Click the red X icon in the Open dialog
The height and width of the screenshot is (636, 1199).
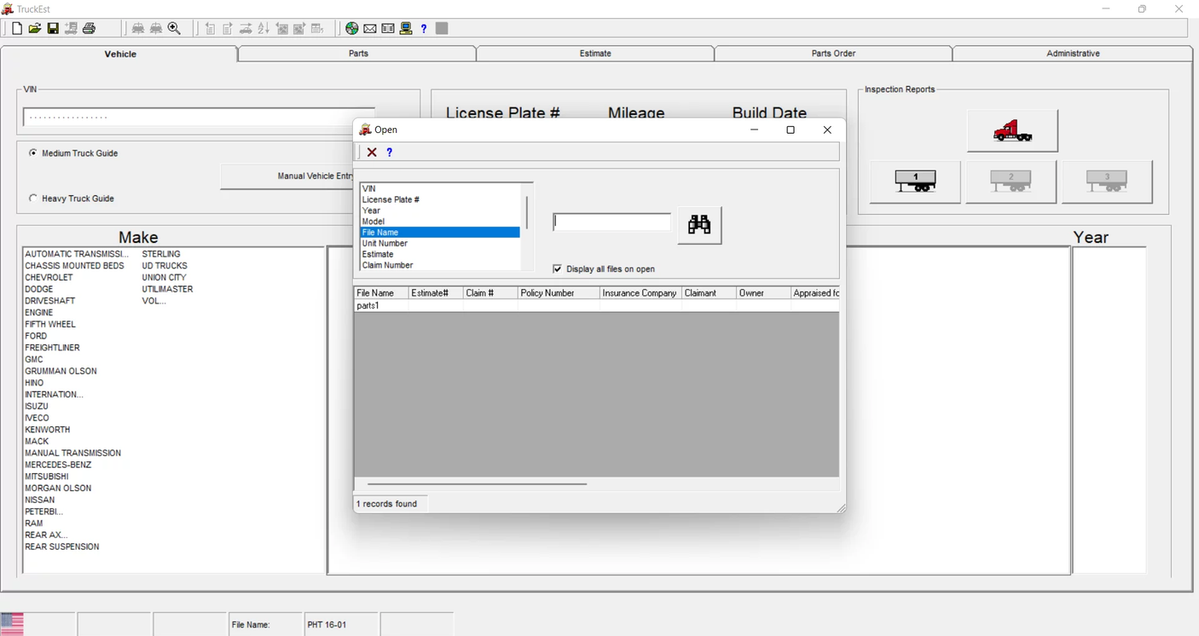372,152
